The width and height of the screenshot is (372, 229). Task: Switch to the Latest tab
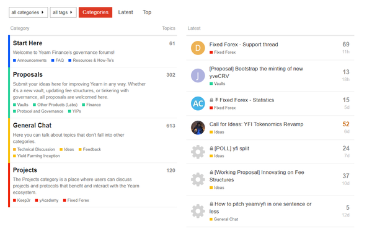pos(125,12)
